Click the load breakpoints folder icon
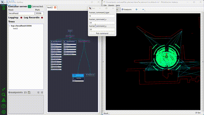This screenshot has height=115, width=204. [x=25, y=92]
